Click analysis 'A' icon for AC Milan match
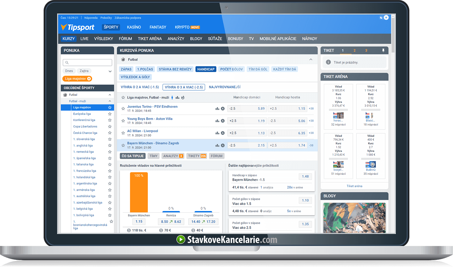The height and width of the screenshot is (267, 453). tap(223, 133)
